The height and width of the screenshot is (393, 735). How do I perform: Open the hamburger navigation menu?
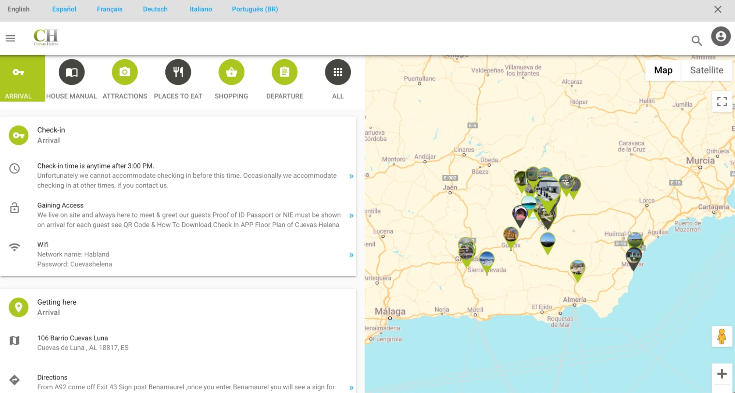[10, 38]
